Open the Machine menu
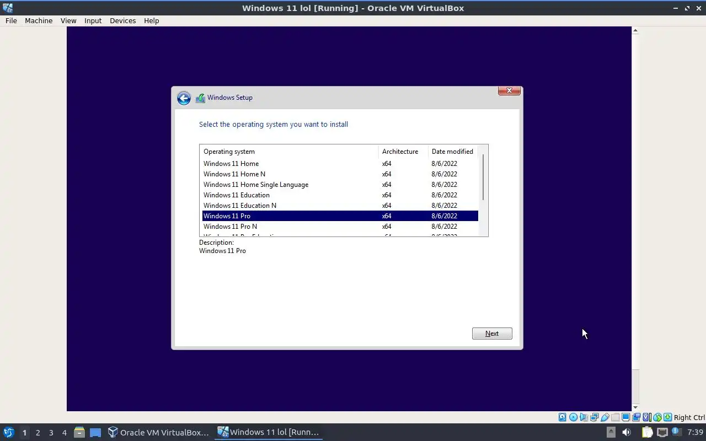 point(39,20)
